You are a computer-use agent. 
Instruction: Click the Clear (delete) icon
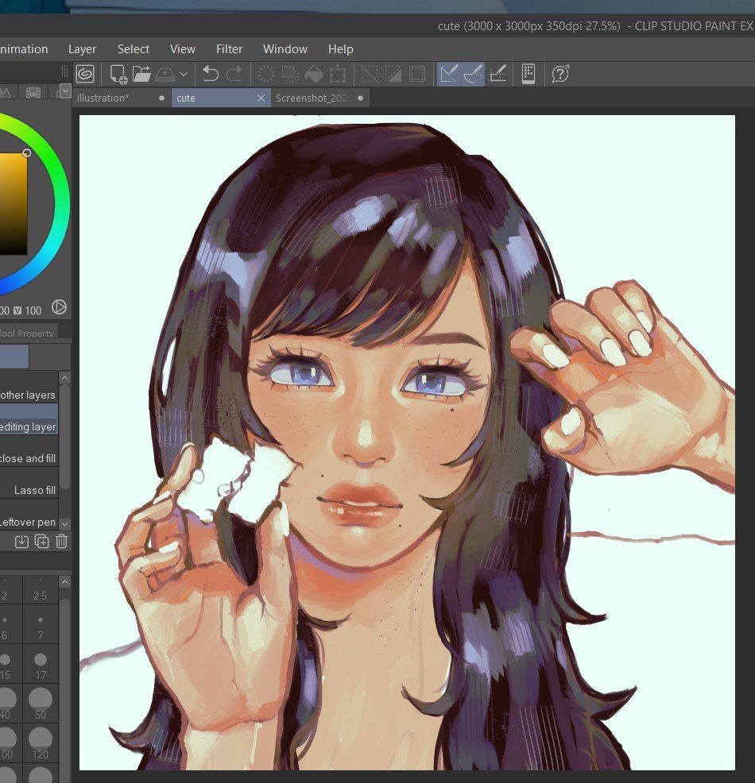[265, 75]
